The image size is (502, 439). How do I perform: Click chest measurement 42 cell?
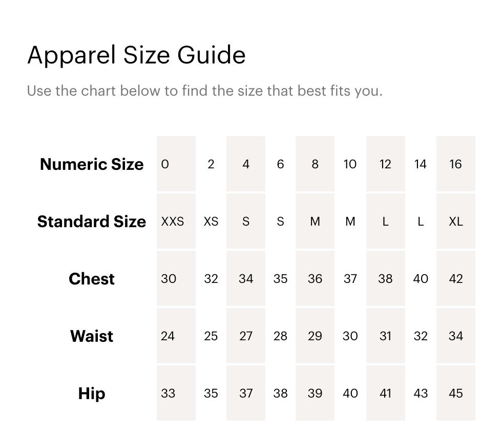[x=455, y=279]
